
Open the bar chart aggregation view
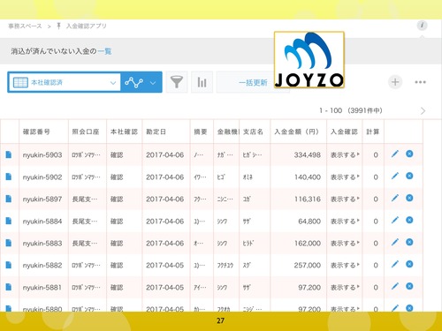202,82
